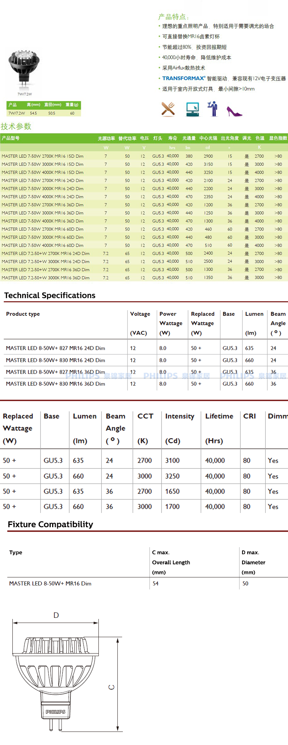The image size is (288, 745).
Task: Click the 重量(g) header in small table
Action: tap(72, 105)
